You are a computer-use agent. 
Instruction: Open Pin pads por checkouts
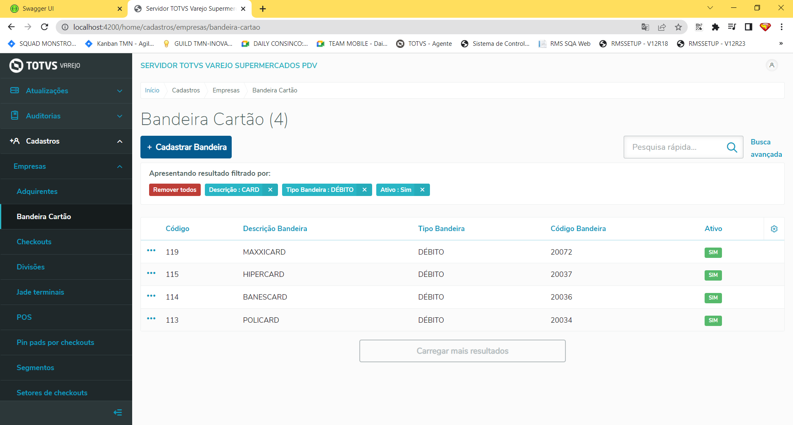66,342
